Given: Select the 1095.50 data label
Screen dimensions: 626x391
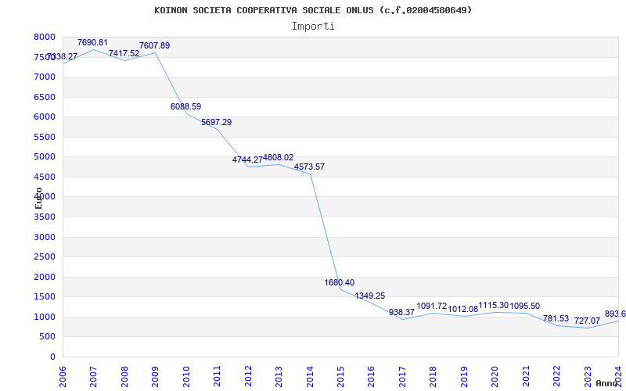Looking at the screenshot, I should coord(525,307).
